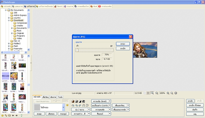Open the ภาพเคลื่อนไหว animated GIF tab
The width and height of the screenshot is (205, 118).
pos(82,6)
